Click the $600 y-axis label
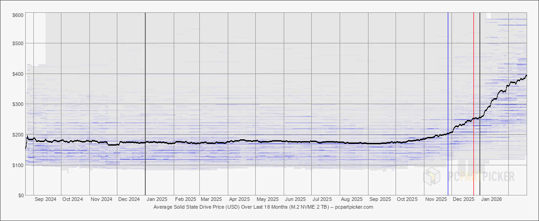 point(19,15)
